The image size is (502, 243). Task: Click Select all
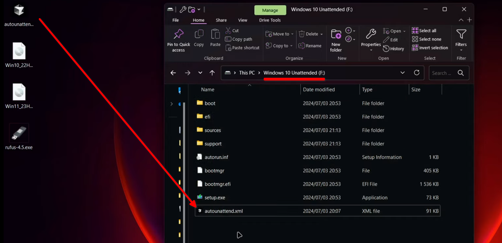tap(424, 31)
